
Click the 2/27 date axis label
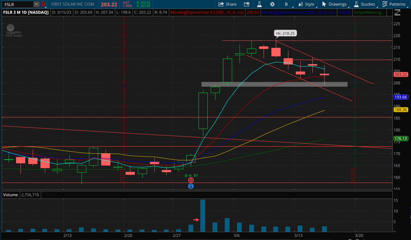pyautogui.click(x=176, y=235)
